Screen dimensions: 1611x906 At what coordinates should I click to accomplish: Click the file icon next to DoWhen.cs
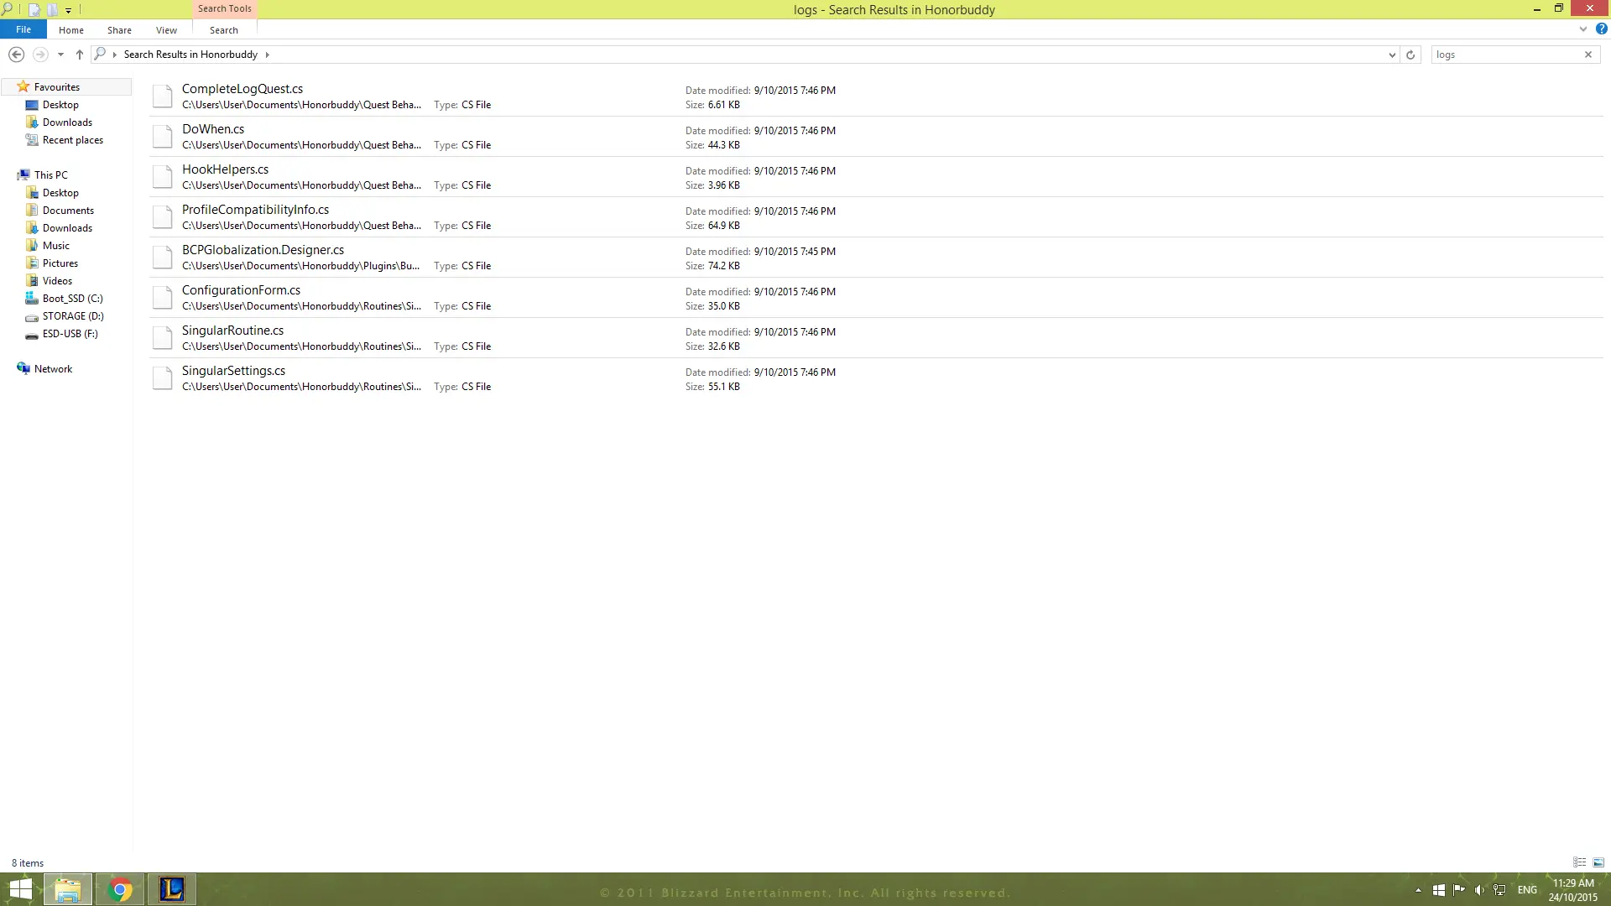163,136
